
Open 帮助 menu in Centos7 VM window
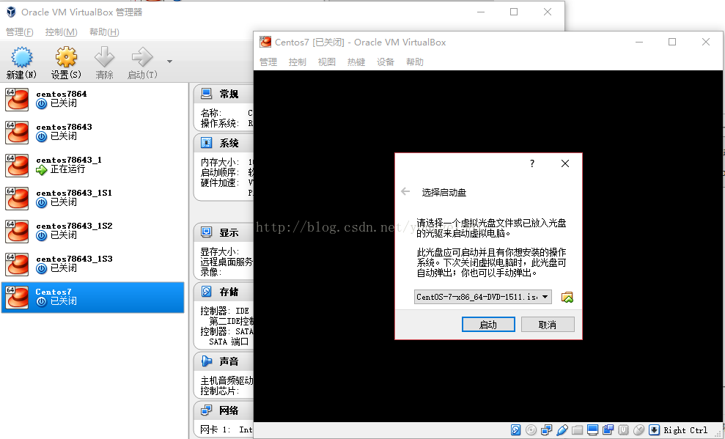pyautogui.click(x=415, y=62)
